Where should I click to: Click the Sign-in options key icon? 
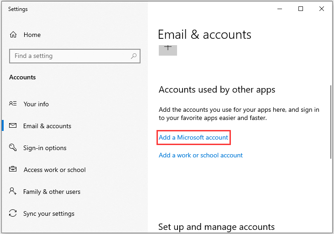coord(13,147)
